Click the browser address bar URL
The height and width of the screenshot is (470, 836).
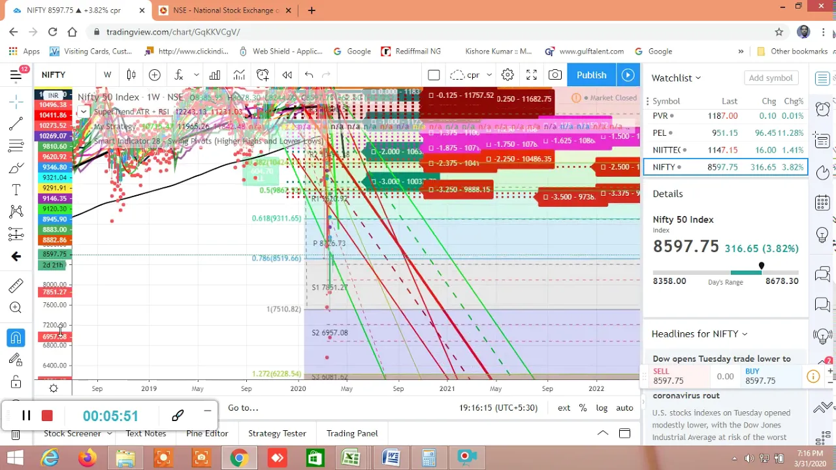click(x=173, y=32)
